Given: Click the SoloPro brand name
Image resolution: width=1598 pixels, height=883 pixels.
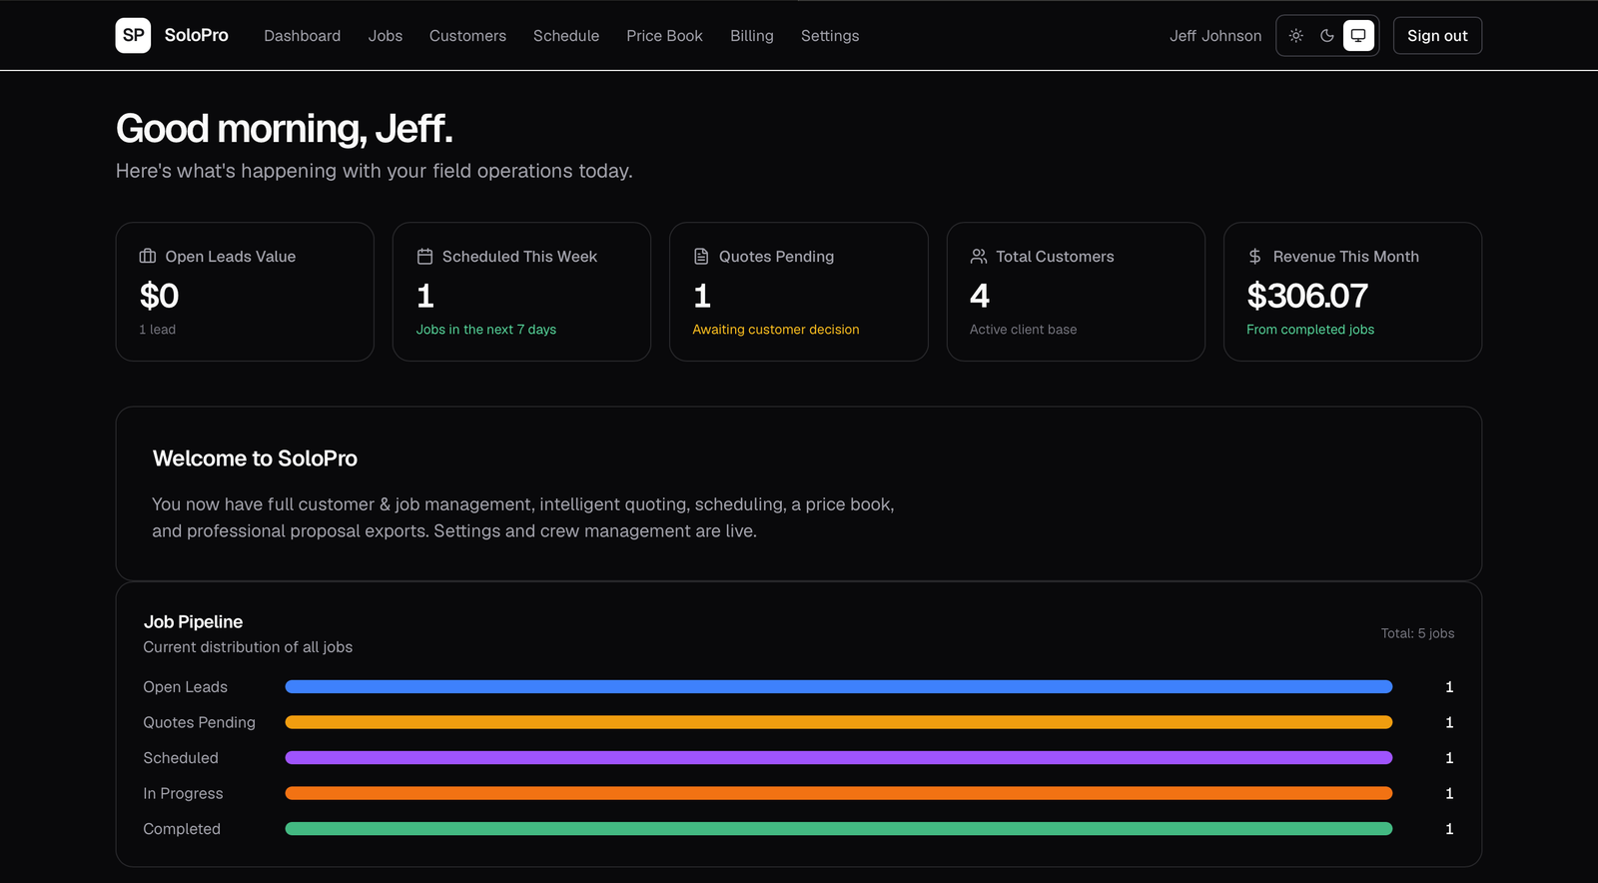Looking at the screenshot, I should point(197,35).
